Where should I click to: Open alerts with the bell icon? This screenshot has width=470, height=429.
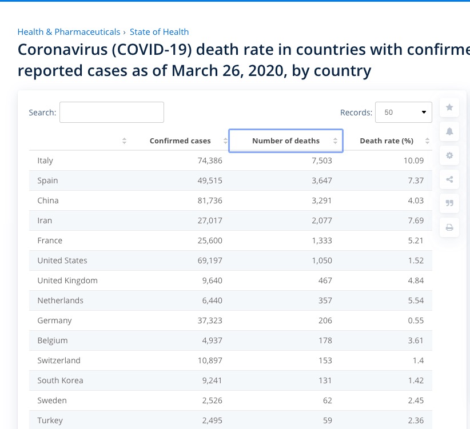coord(449,131)
